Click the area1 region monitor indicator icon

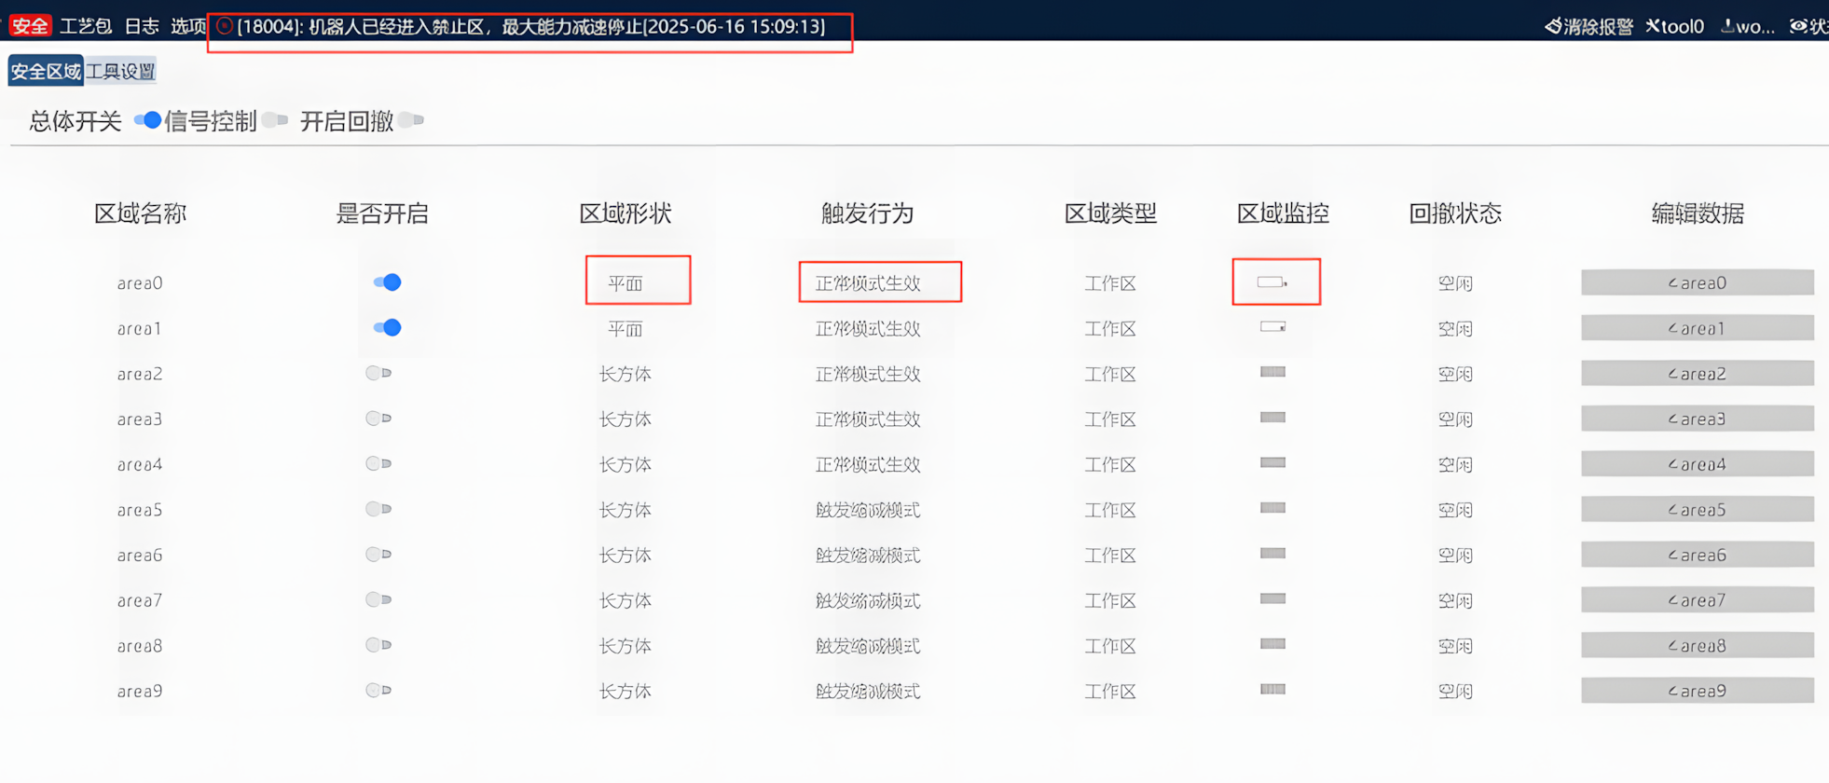1272,327
